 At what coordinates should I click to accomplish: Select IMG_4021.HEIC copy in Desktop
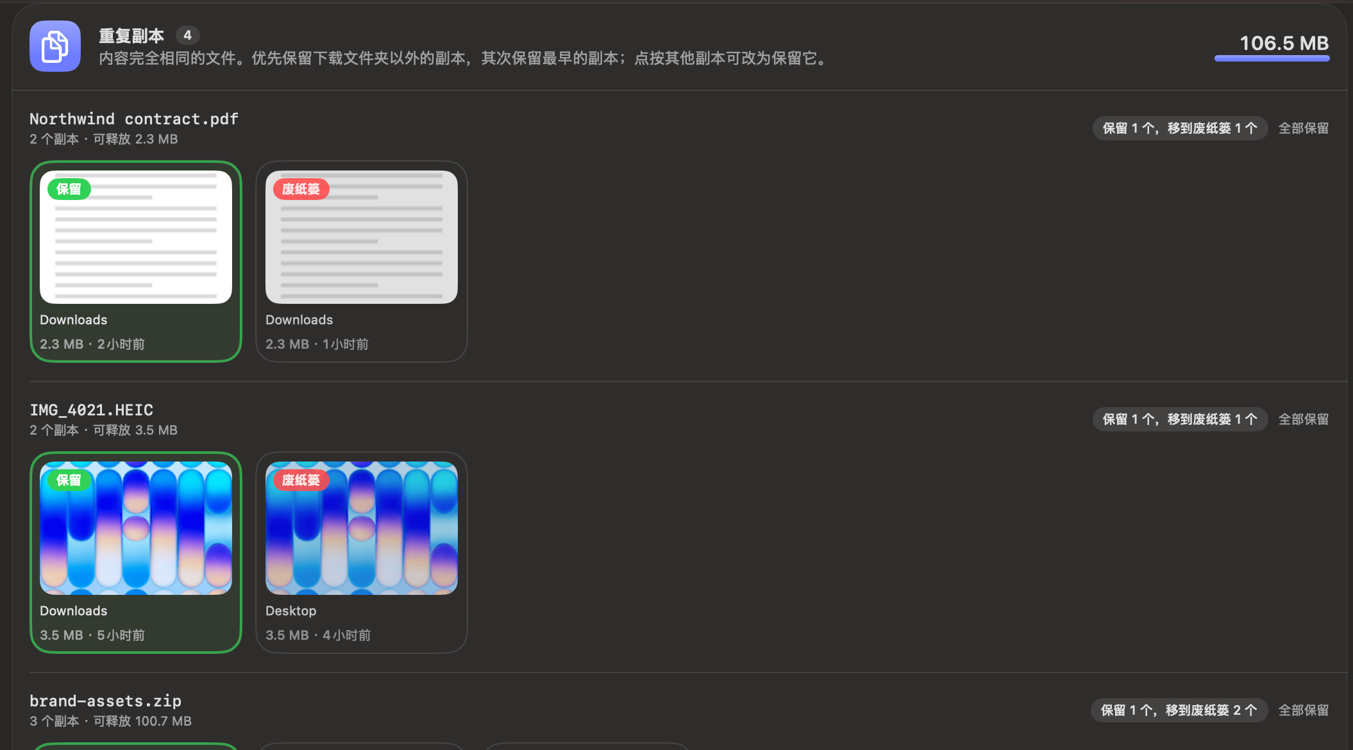pyautogui.click(x=362, y=553)
